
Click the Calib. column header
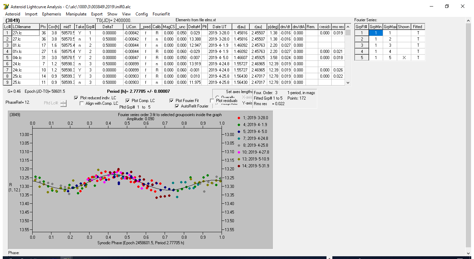(x=157, y=26)
